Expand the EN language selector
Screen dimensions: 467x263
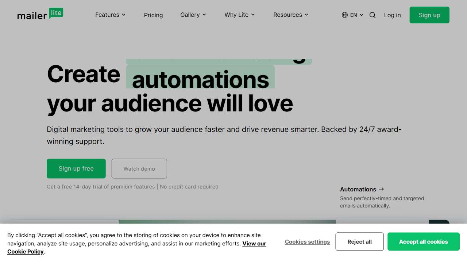[353, 15]
